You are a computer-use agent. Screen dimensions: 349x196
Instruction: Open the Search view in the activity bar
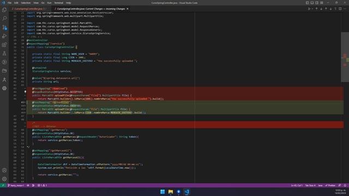(4, 19)
